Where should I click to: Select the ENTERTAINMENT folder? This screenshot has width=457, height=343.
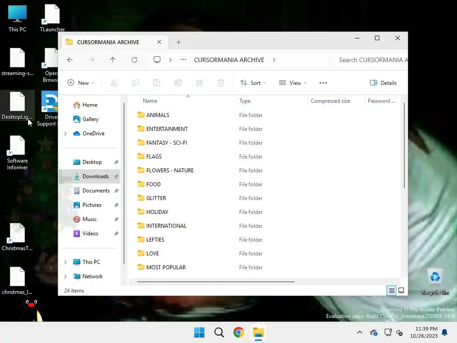point(167,129)
